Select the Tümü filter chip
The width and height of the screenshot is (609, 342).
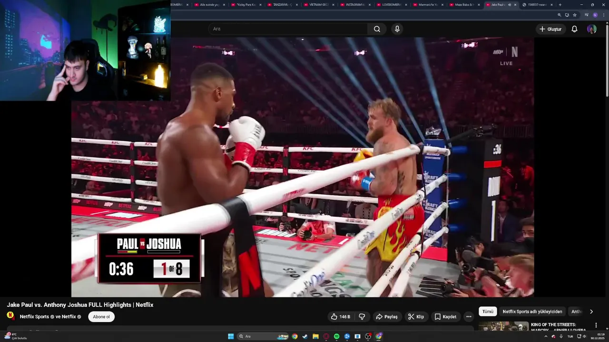coord(488,312)
